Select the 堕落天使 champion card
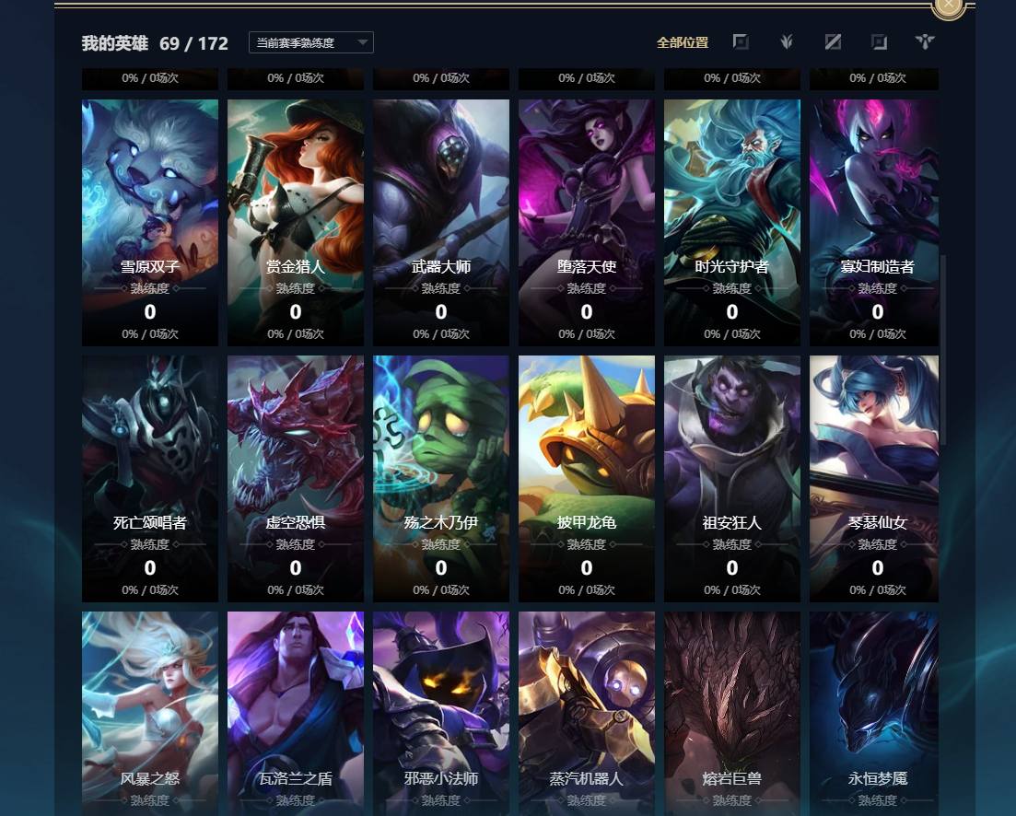1016x816 pixels. tap(587, 222)
